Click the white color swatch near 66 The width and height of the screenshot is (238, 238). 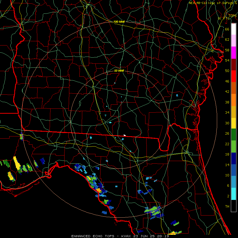(234, 29)
